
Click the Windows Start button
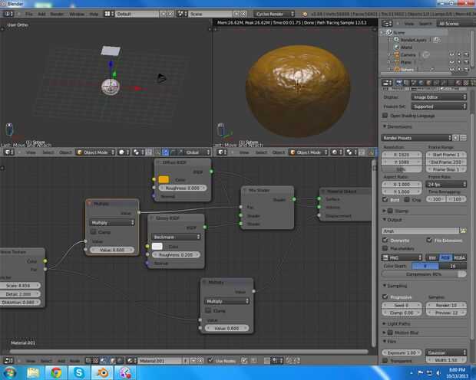9,372
